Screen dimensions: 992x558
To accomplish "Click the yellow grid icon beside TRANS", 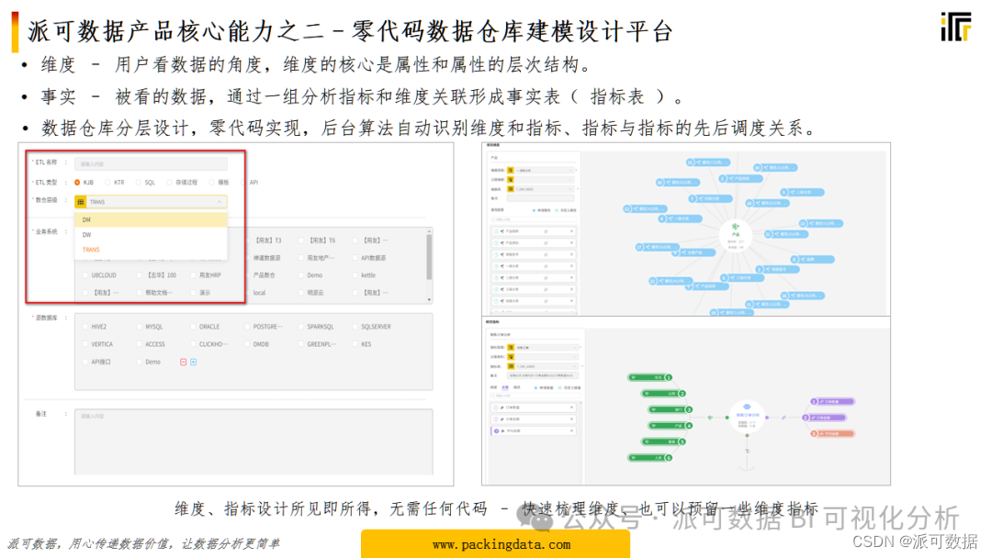I will click(x=80, y=202).
